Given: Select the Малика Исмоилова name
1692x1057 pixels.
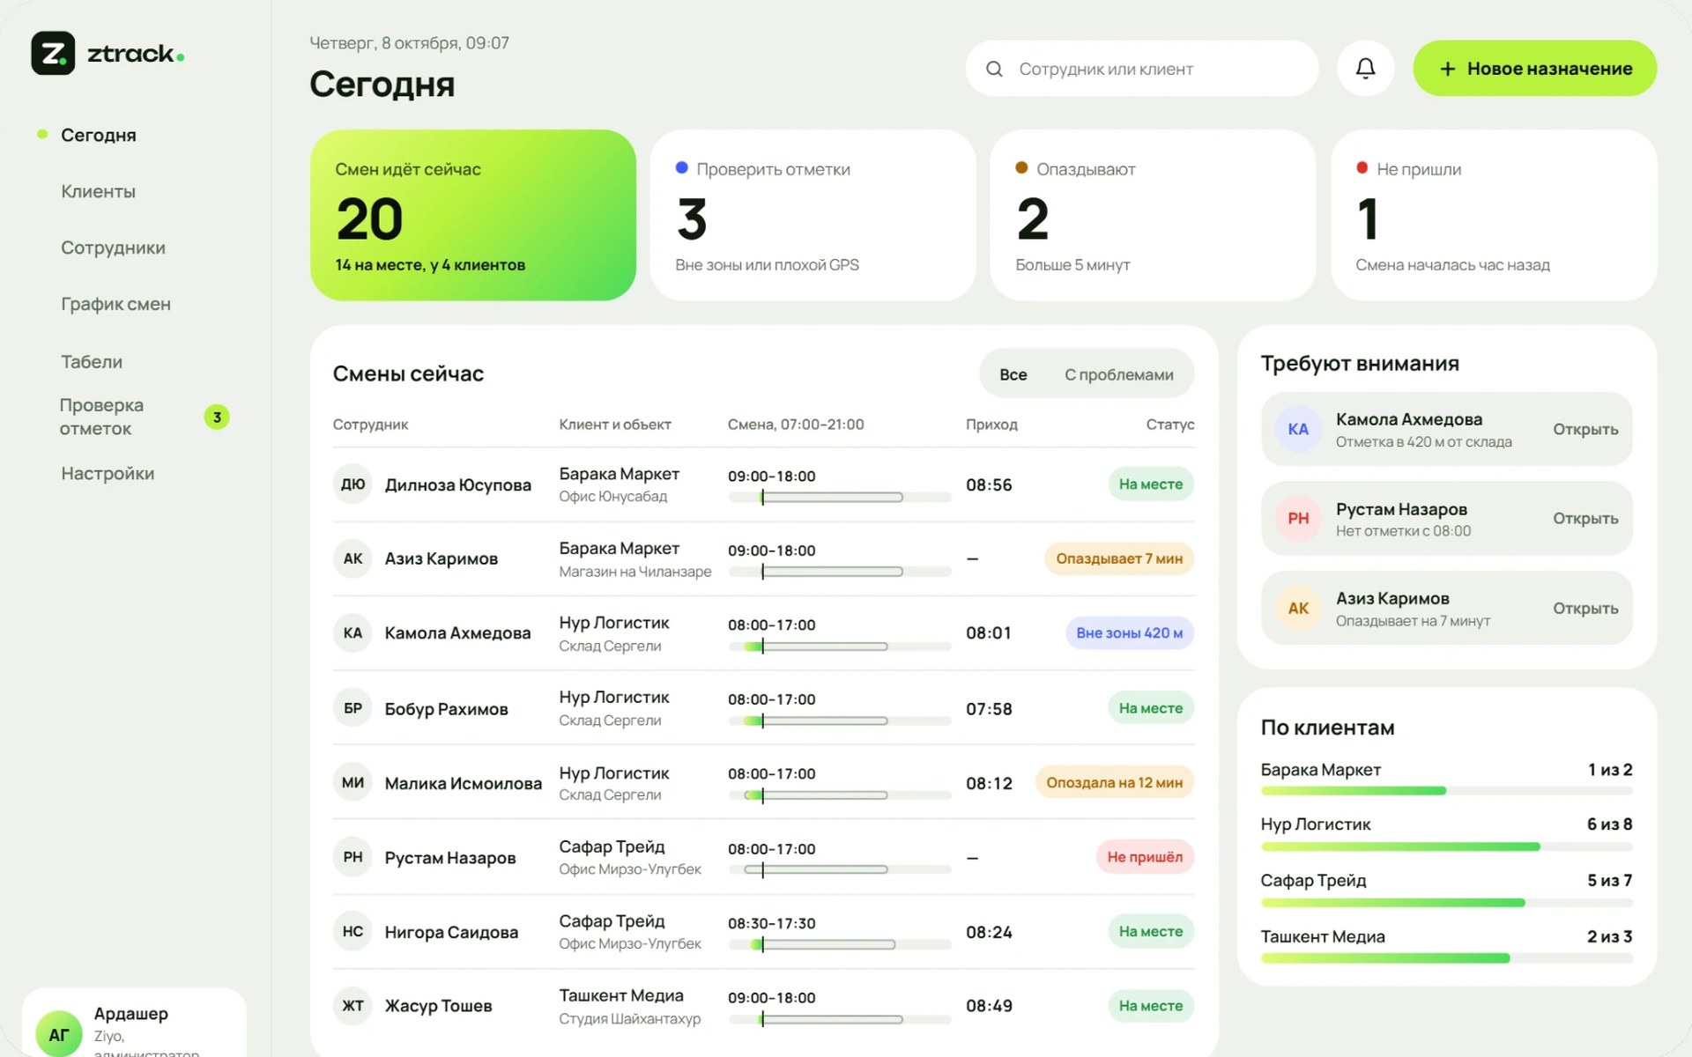Looking at the screenshot, I should click(x=463, y=783).
